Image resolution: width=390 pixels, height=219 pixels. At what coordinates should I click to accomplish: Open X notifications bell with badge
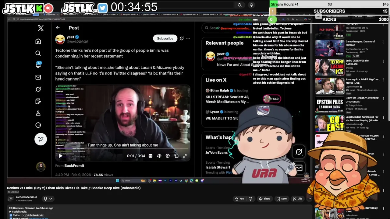click(x=38, y=65)
